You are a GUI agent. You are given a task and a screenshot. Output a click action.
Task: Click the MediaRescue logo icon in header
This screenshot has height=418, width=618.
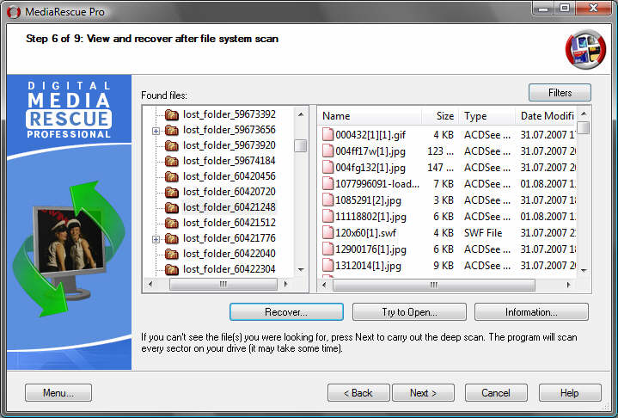coord(585,49)
